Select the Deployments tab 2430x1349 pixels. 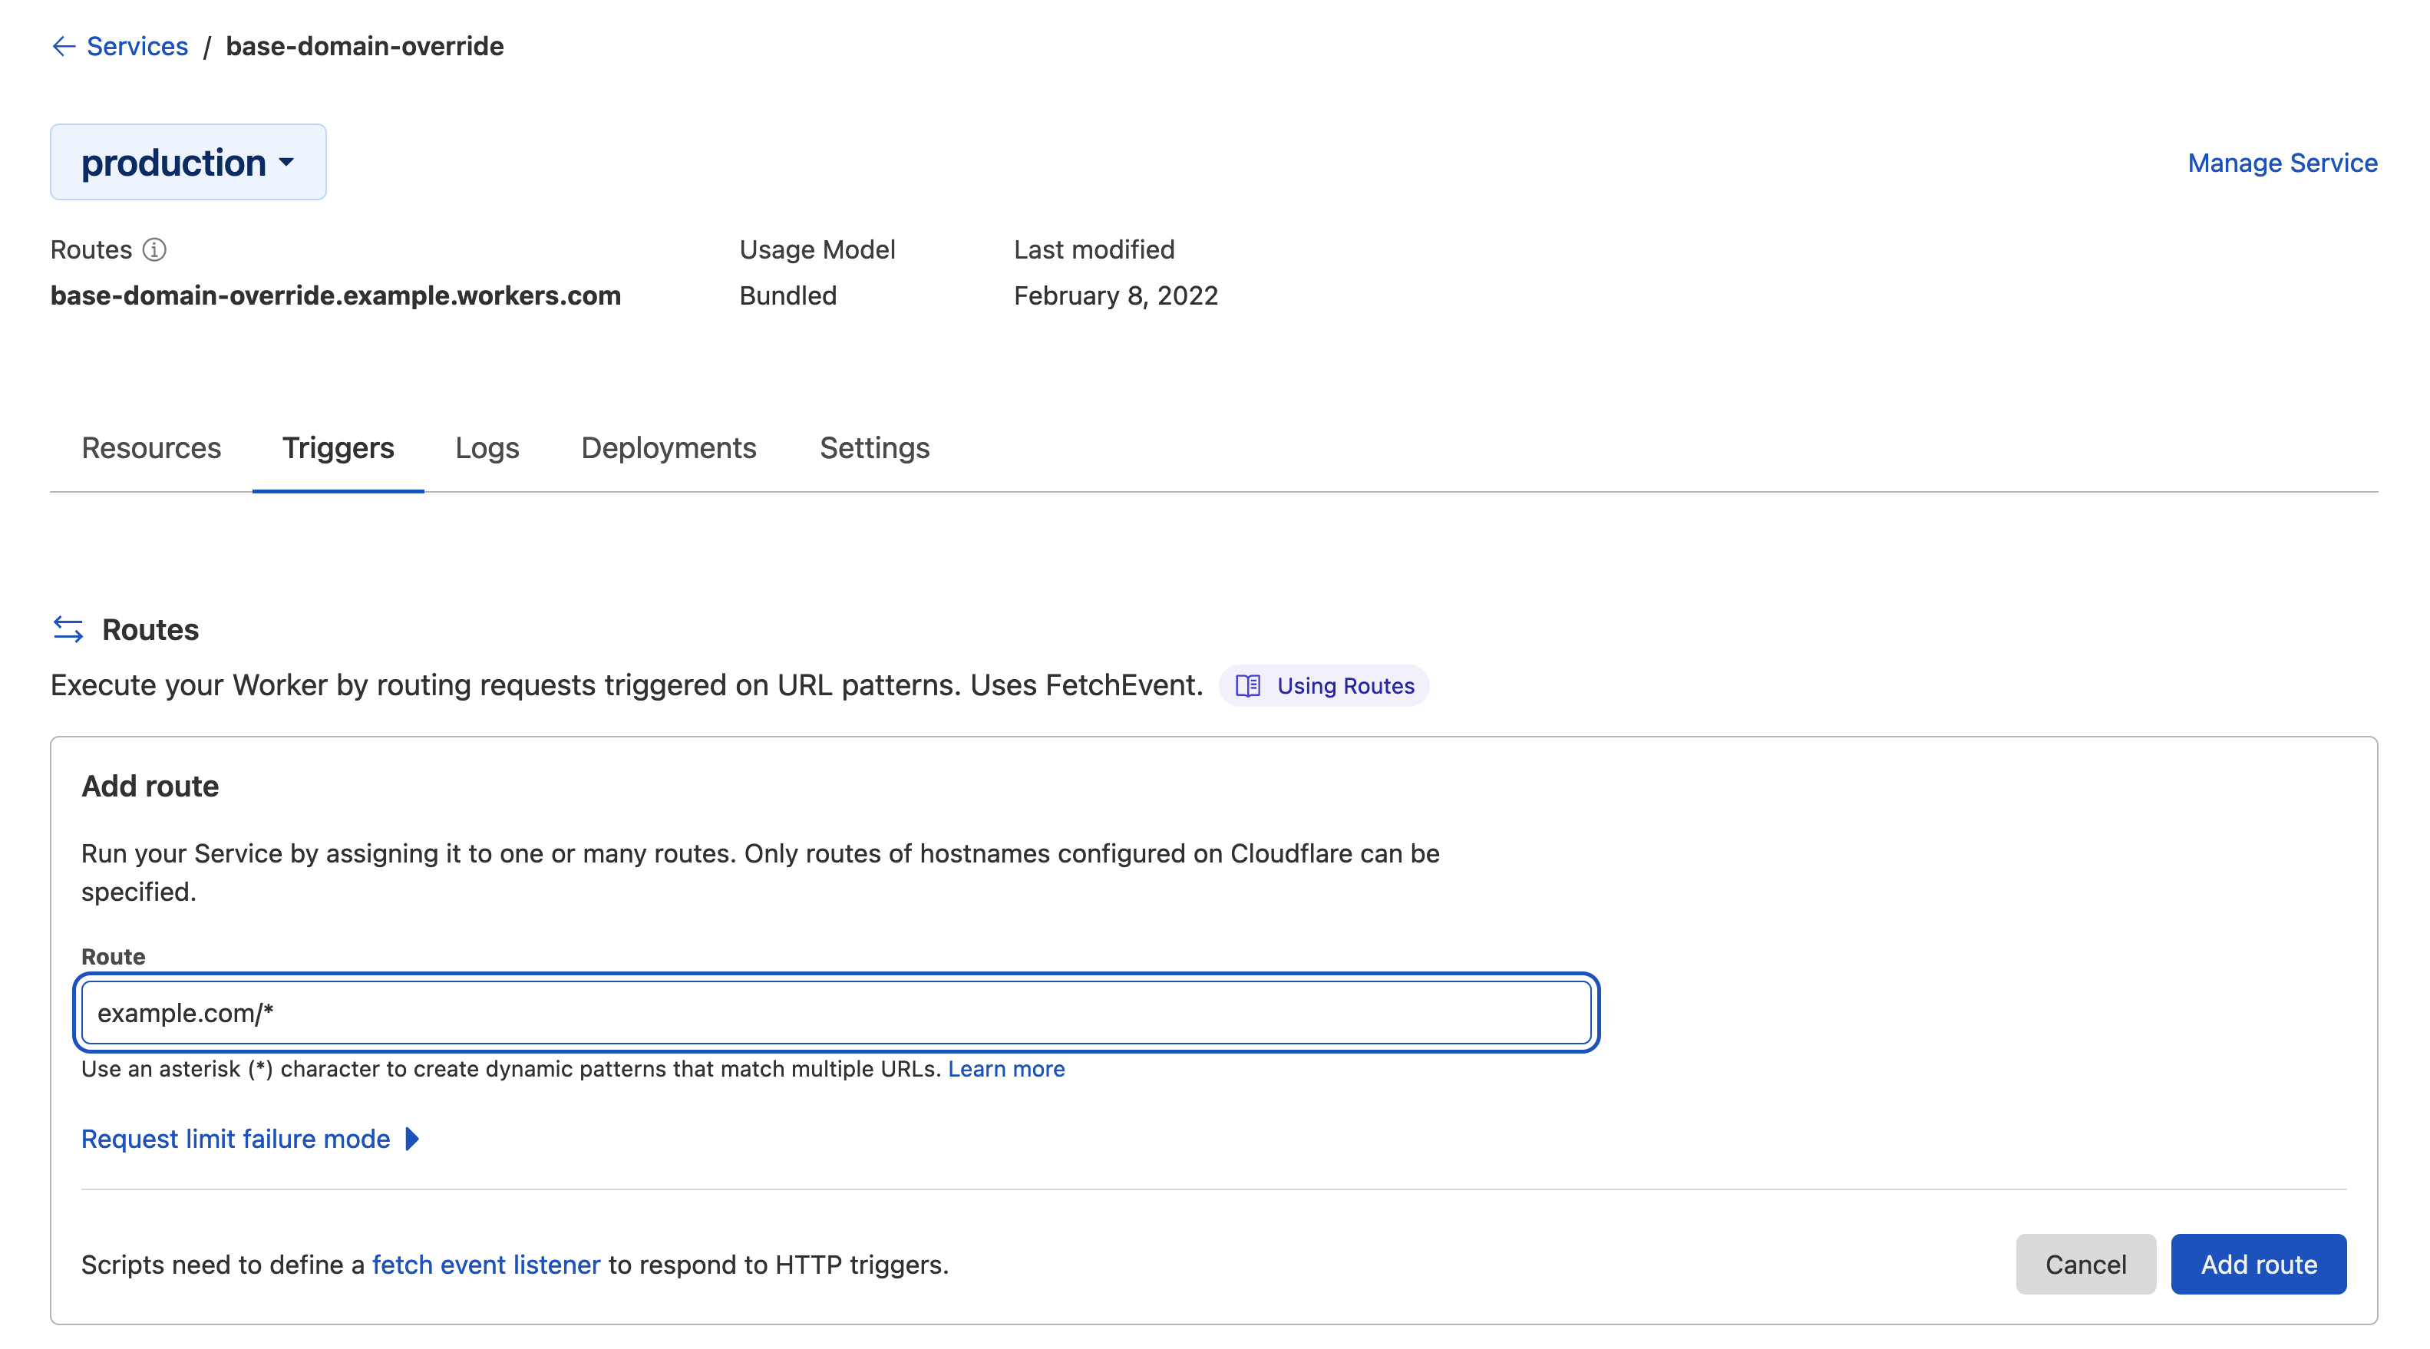669,448
